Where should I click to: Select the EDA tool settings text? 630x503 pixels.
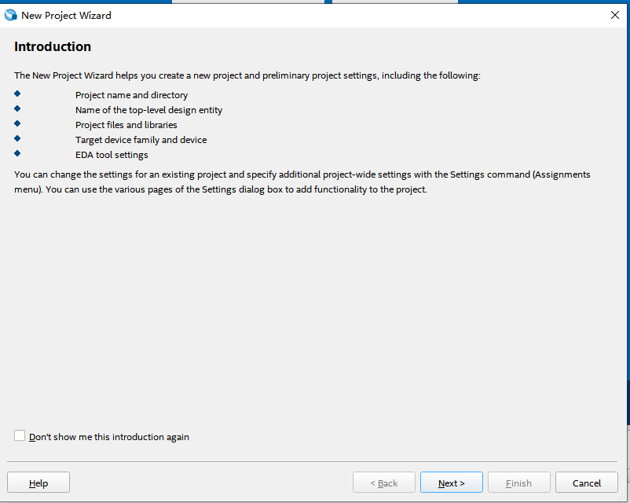tap(112, 155)
